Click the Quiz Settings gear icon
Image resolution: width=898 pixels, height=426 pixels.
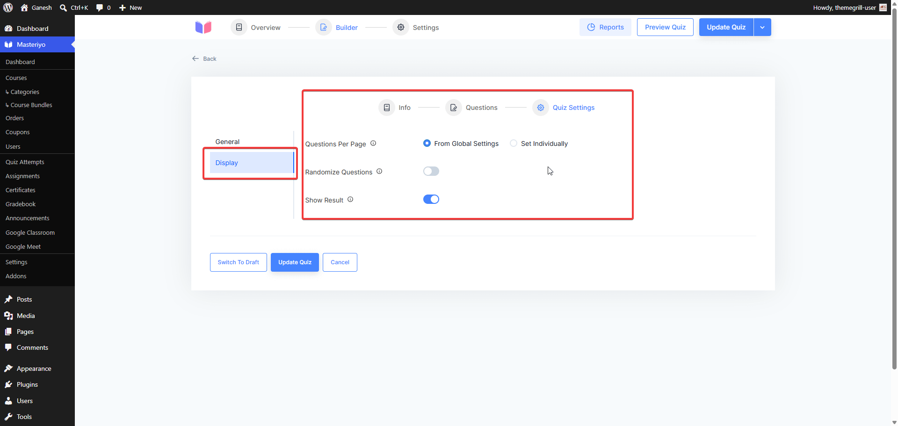pos(541,108)
